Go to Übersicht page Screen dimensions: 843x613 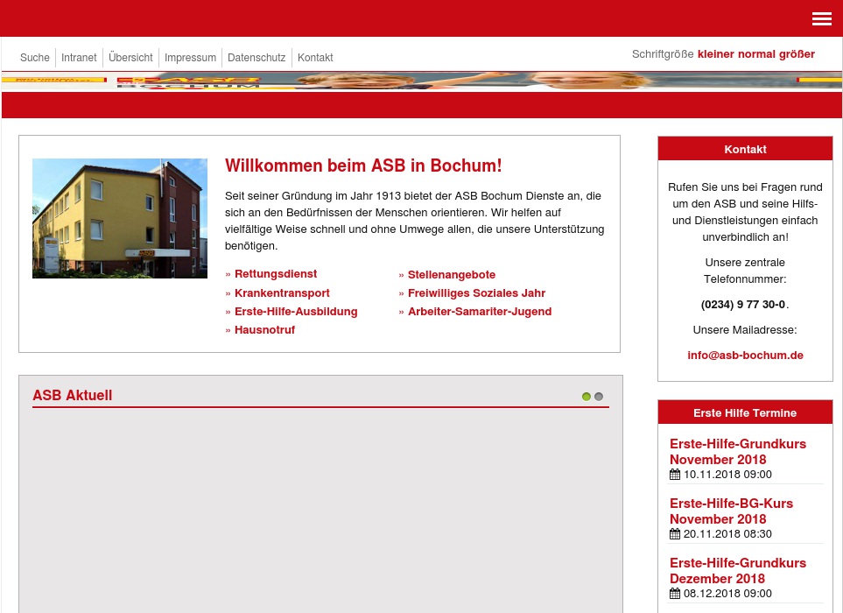click(130, 58)
